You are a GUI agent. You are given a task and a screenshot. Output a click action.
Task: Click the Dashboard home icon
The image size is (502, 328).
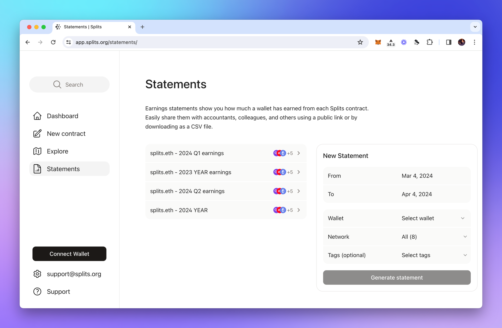click(37, 116)
